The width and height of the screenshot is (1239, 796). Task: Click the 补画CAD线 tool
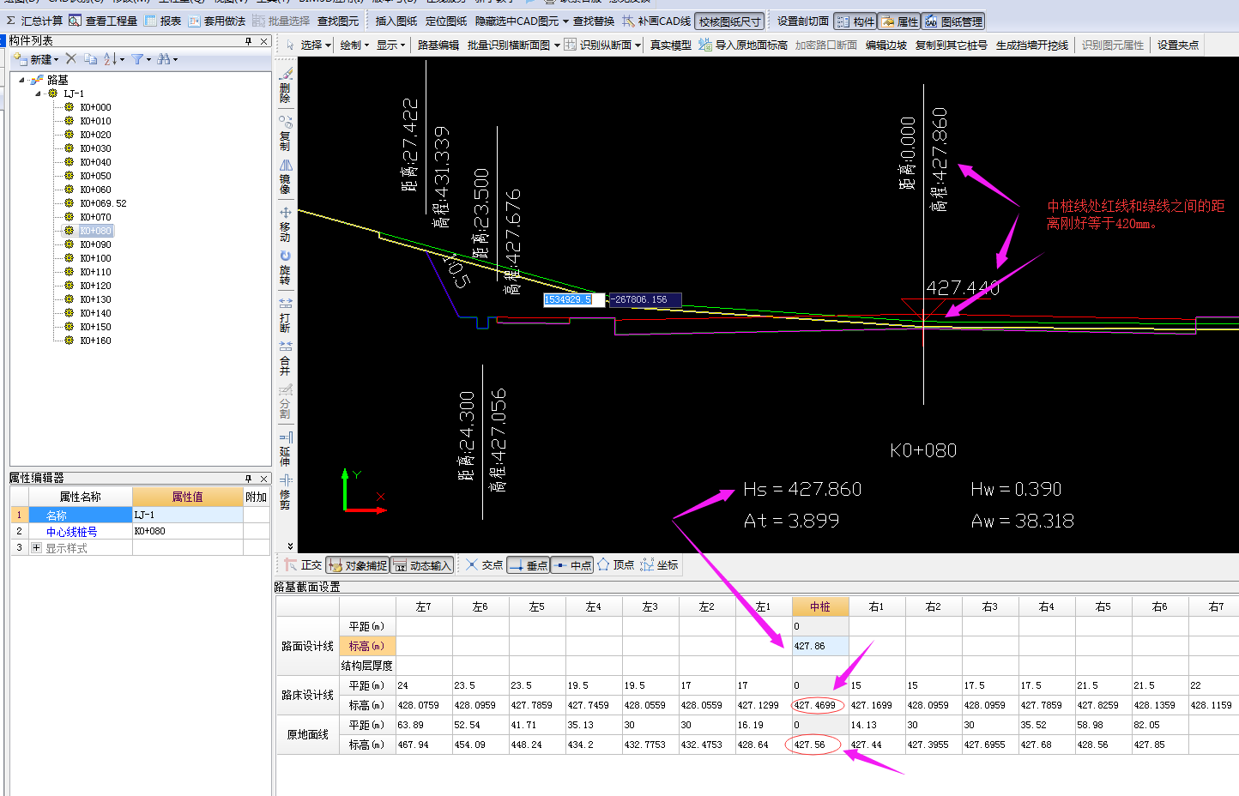coord(656,21)
